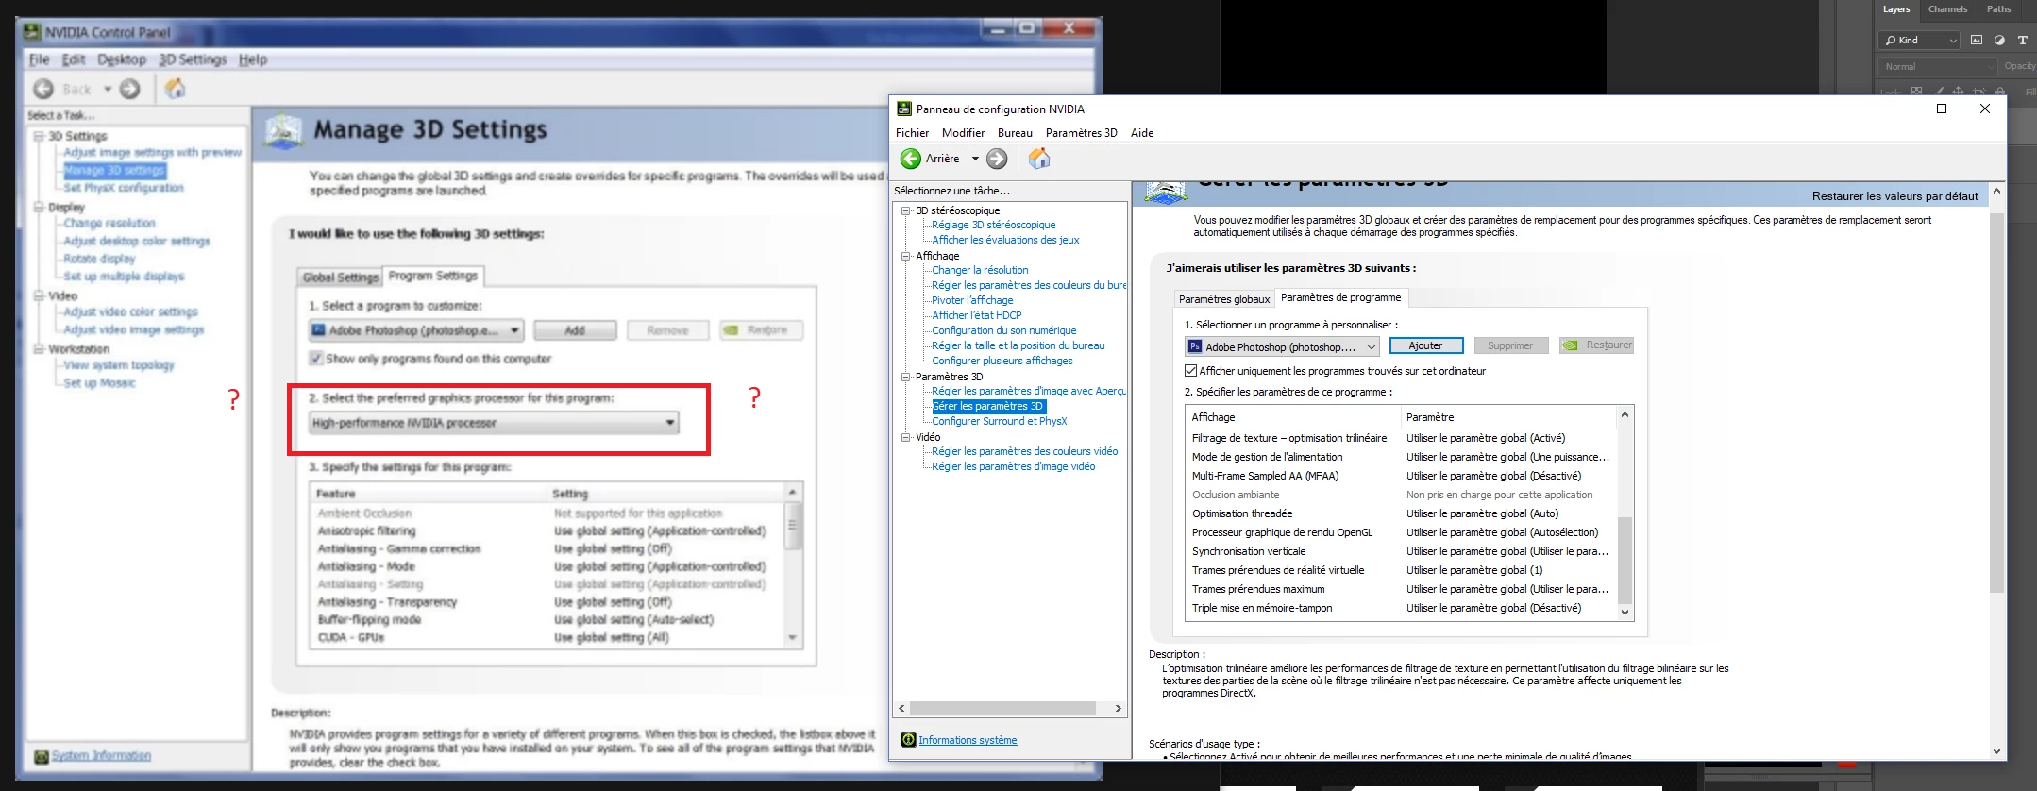Switch to the Channels tab in Photoshop
The image size is (2037, 791).
pyautogui.click(x=1947, y=9)
